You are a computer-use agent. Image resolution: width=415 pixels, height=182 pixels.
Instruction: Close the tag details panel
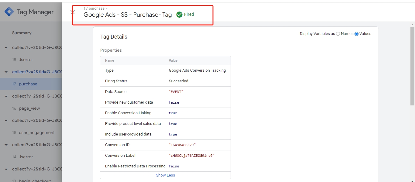click(x=73, y=12)
